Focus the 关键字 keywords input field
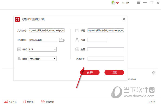This screenshot has height=104, width=161. (x=106, y=59)
